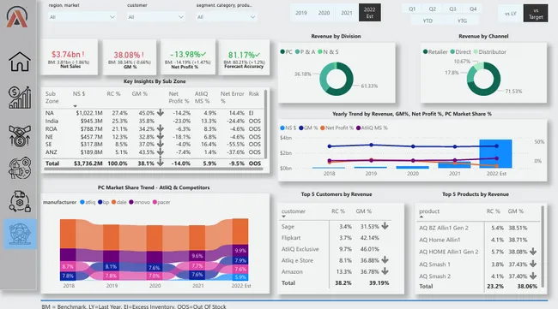
Task: Click the customer column sort arrow
Action: 283,217
